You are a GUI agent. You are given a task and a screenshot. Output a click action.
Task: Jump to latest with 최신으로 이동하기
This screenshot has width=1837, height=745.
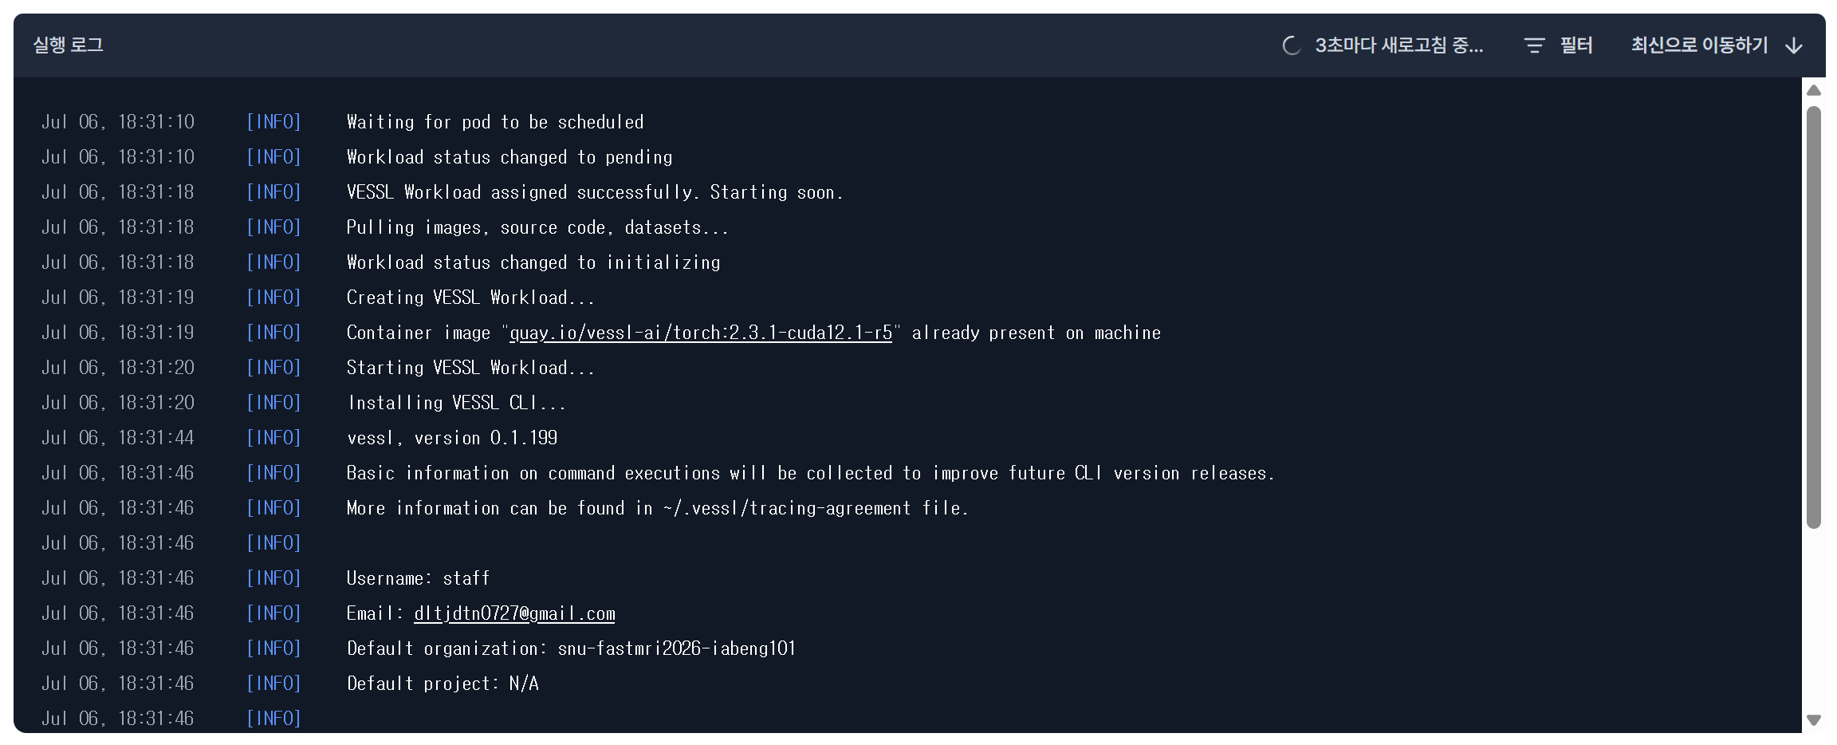click(1699, 45)
